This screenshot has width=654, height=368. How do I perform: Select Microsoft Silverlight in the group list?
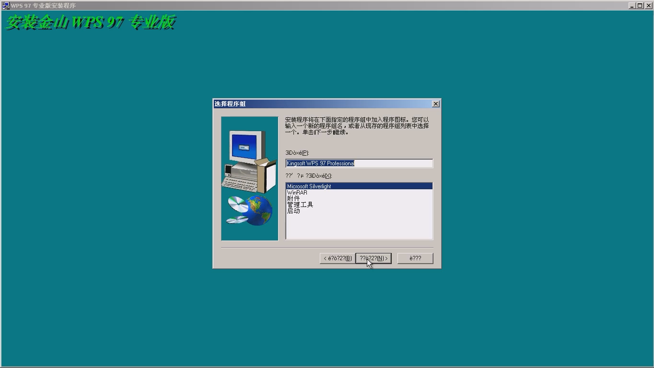pos(359,186)
